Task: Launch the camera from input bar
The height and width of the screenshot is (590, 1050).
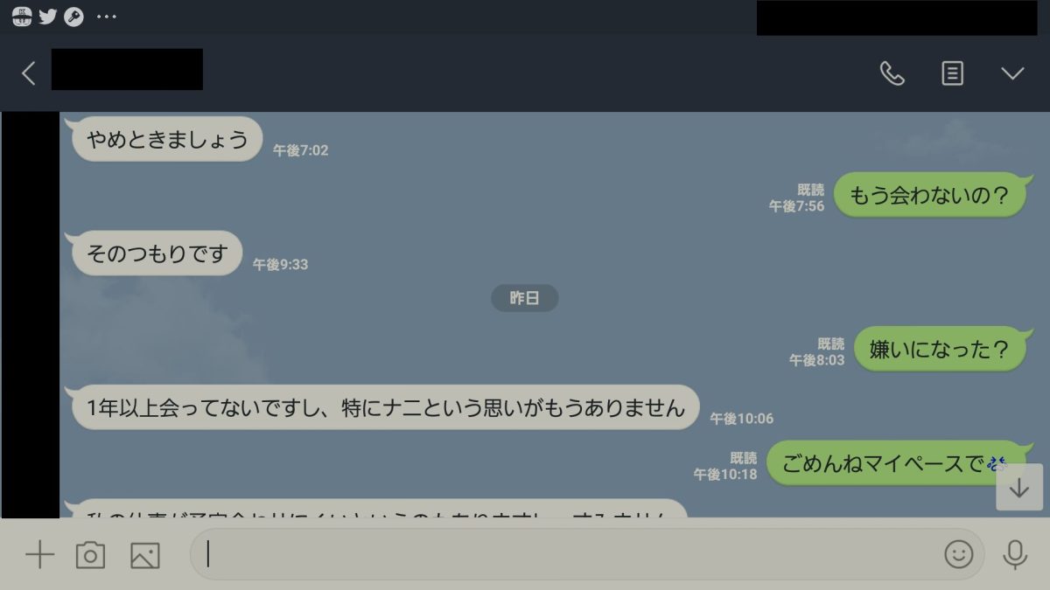Action: [90, 555]
